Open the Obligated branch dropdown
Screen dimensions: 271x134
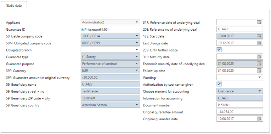pyautogui.click(x=110, y=50)
